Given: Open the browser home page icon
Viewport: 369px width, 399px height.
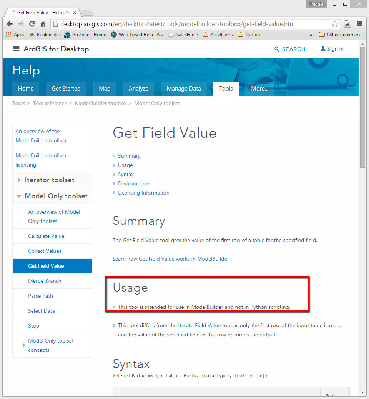Looking at the screenshot, I should tap(43, 24).
